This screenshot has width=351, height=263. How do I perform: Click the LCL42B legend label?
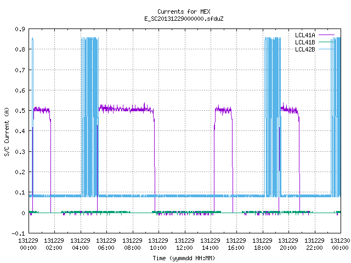pos(305,49)
